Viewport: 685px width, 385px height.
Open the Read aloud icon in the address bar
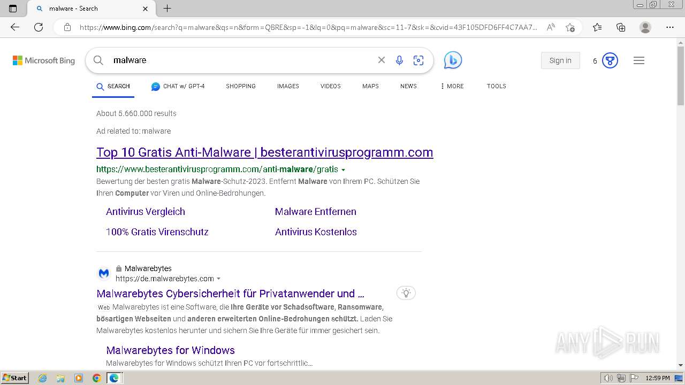[x=551, y=27]
